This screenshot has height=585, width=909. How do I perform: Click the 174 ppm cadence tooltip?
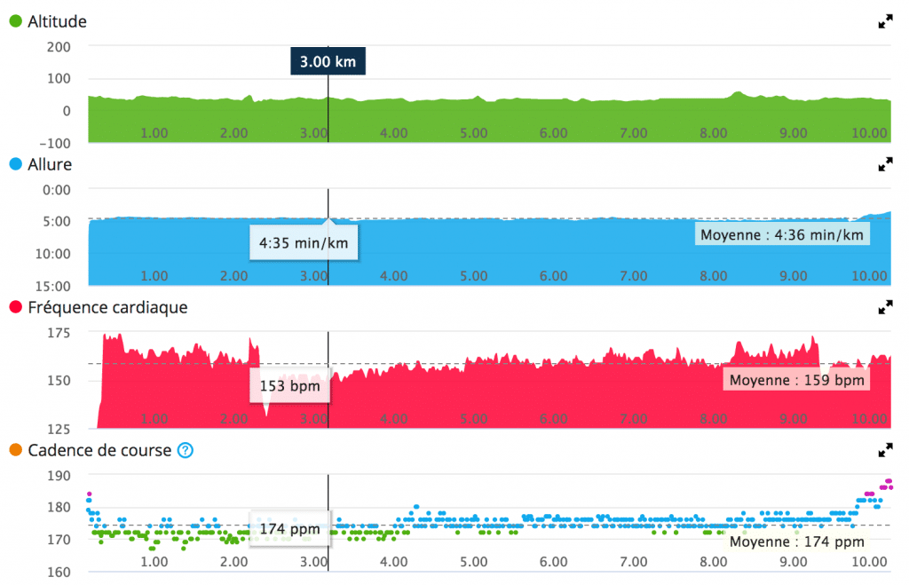tap(290, 529)
